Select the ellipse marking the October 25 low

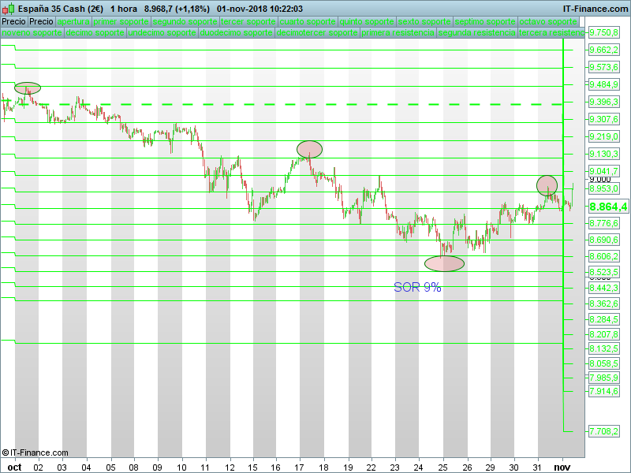[444, 263]
